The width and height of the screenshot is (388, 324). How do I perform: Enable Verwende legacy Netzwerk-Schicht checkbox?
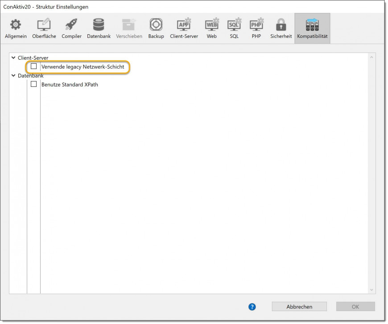coord(34,67)
